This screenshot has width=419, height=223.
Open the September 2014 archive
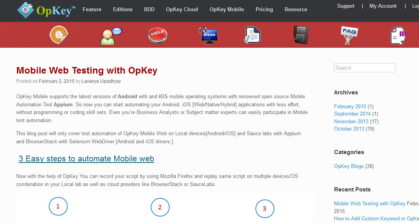coord(352,114)
